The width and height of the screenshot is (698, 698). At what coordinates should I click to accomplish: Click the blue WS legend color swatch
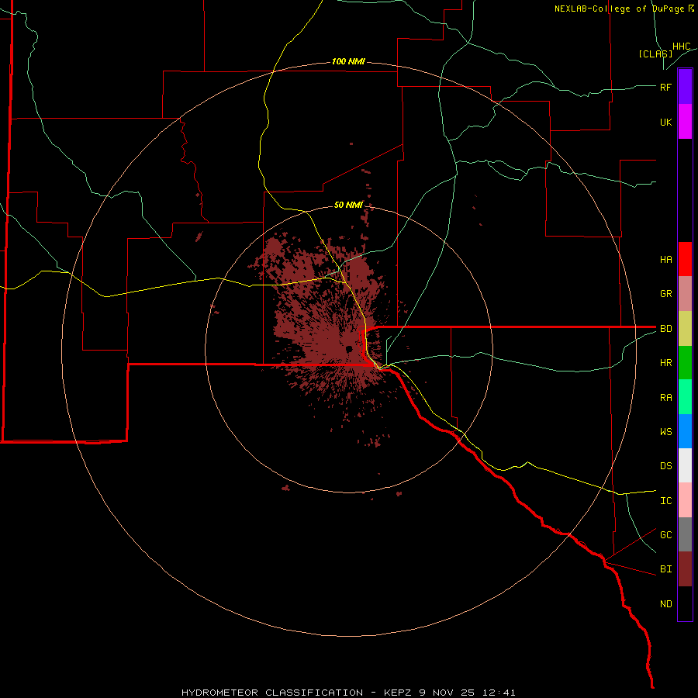[685, 431]
